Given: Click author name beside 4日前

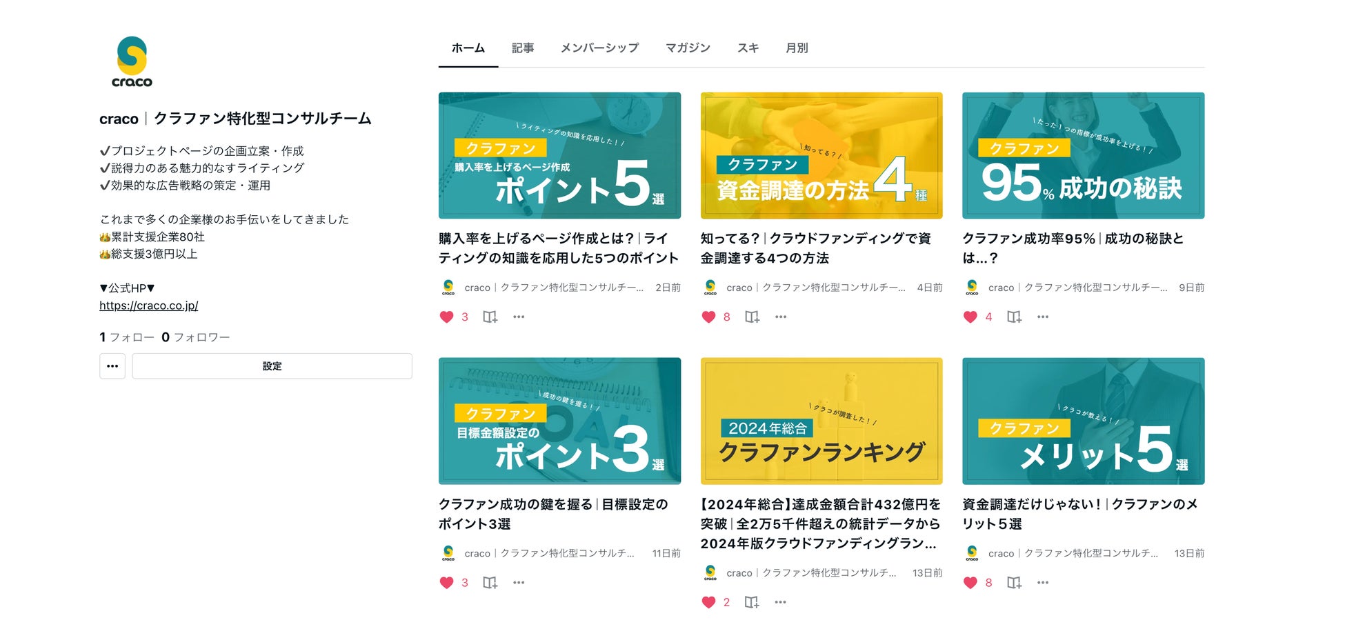Looking at the screenshot, I should pyautogui.click(x=816, y=288).
